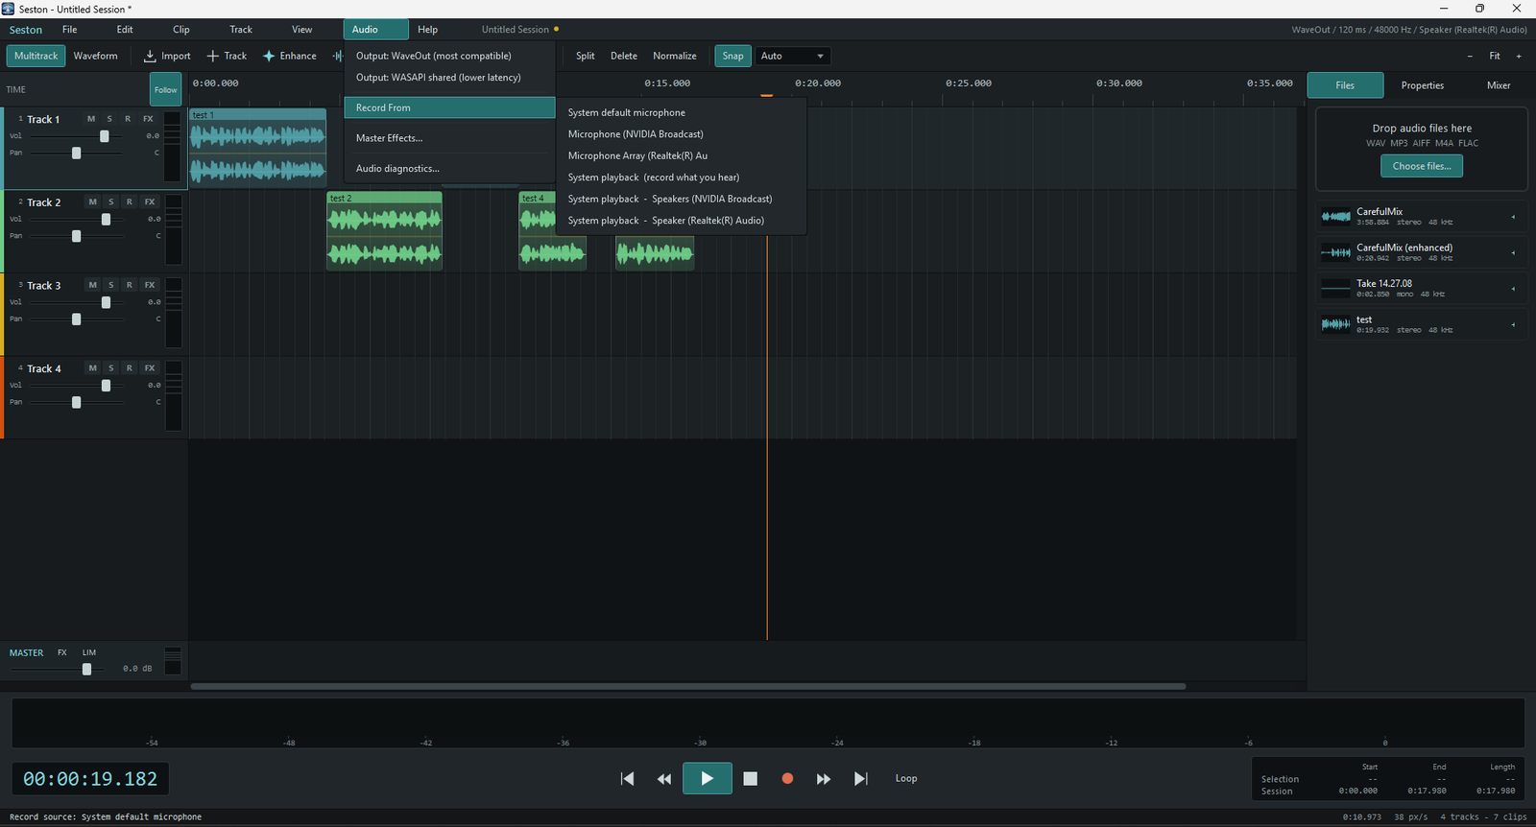Screen dimensions: 1536x827
Task: Open the Edit menu
Action: [x=125, y=30]
